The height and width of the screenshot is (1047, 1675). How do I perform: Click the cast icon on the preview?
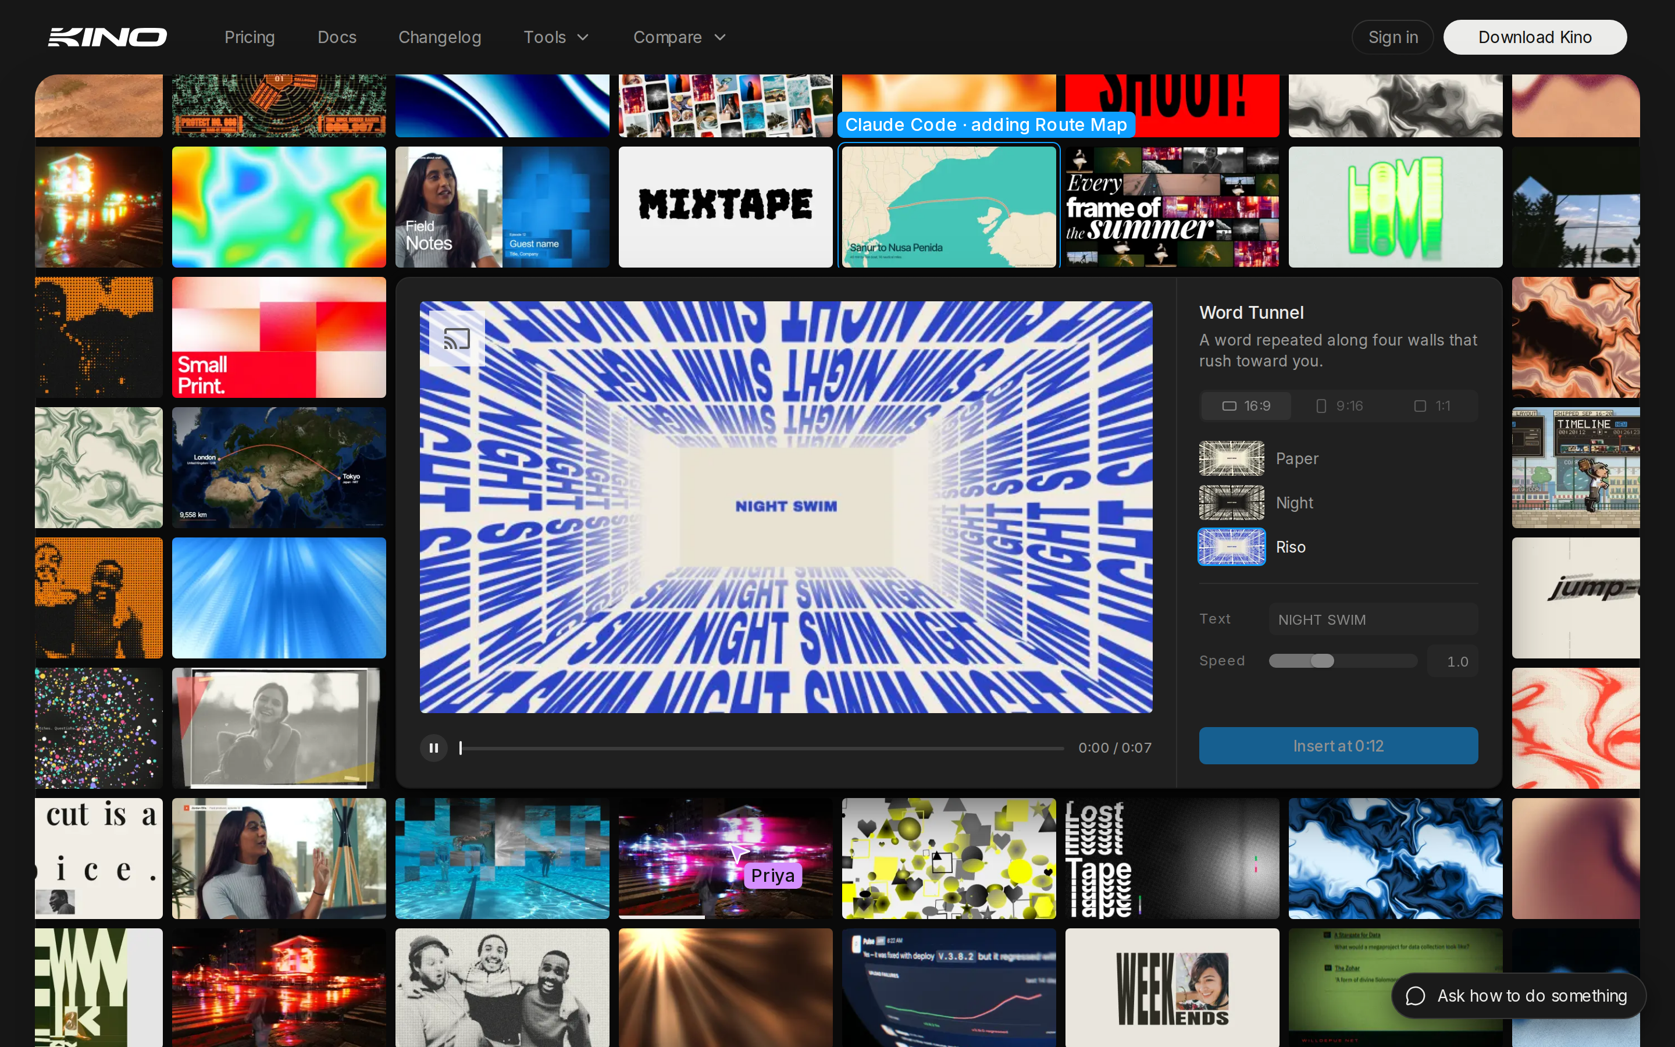[x=457, y=339]
